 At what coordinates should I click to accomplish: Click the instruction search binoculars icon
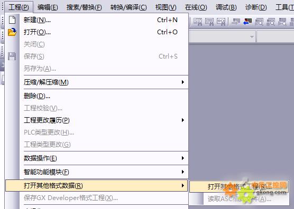(209, 22)
